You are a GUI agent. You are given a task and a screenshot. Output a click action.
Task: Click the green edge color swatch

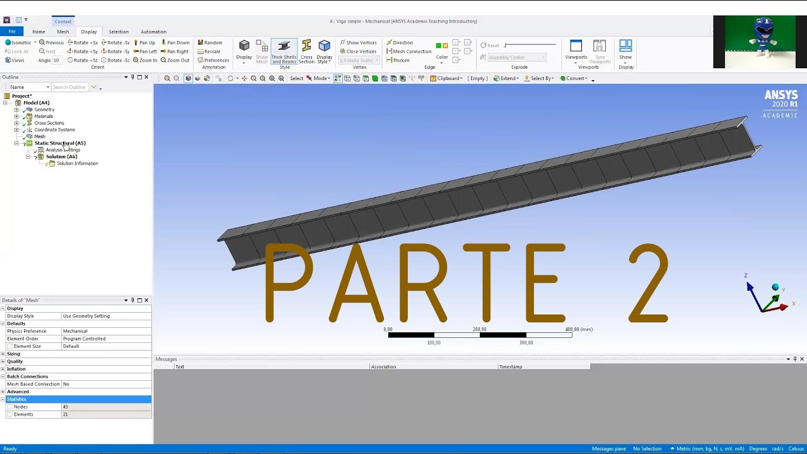click(439, 46)
